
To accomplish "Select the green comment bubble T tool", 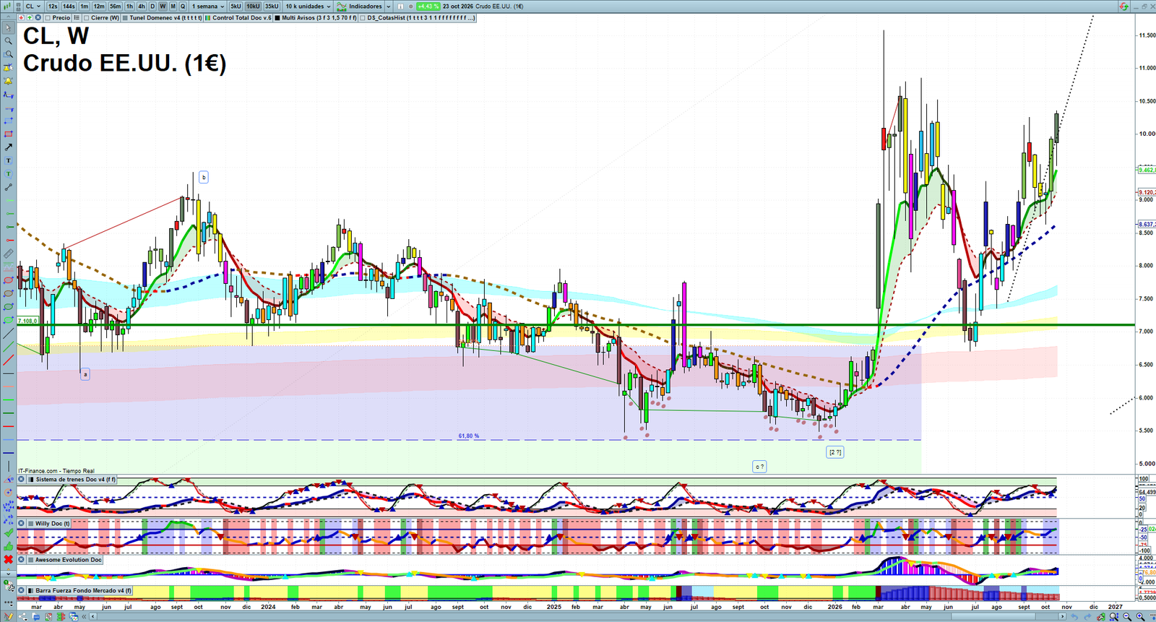I will 8,174.
